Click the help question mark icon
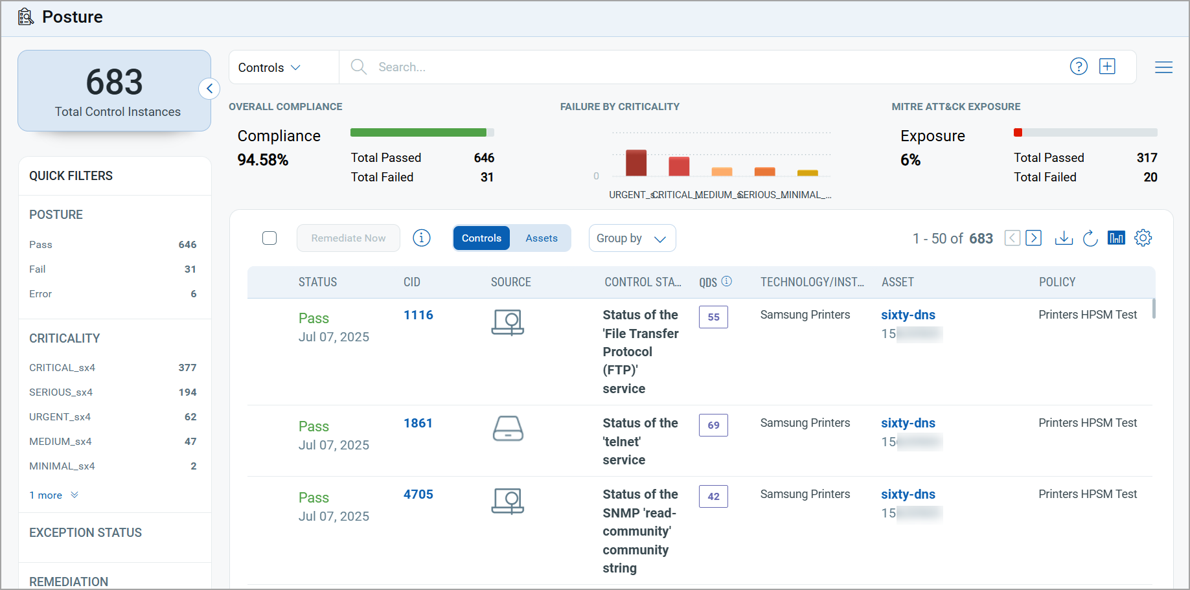This screenshot has width=1190, height=590. click(1079, 66)
